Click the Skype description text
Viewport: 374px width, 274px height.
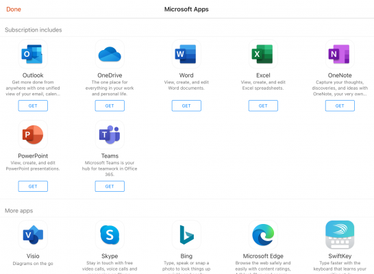click(110, 267)
